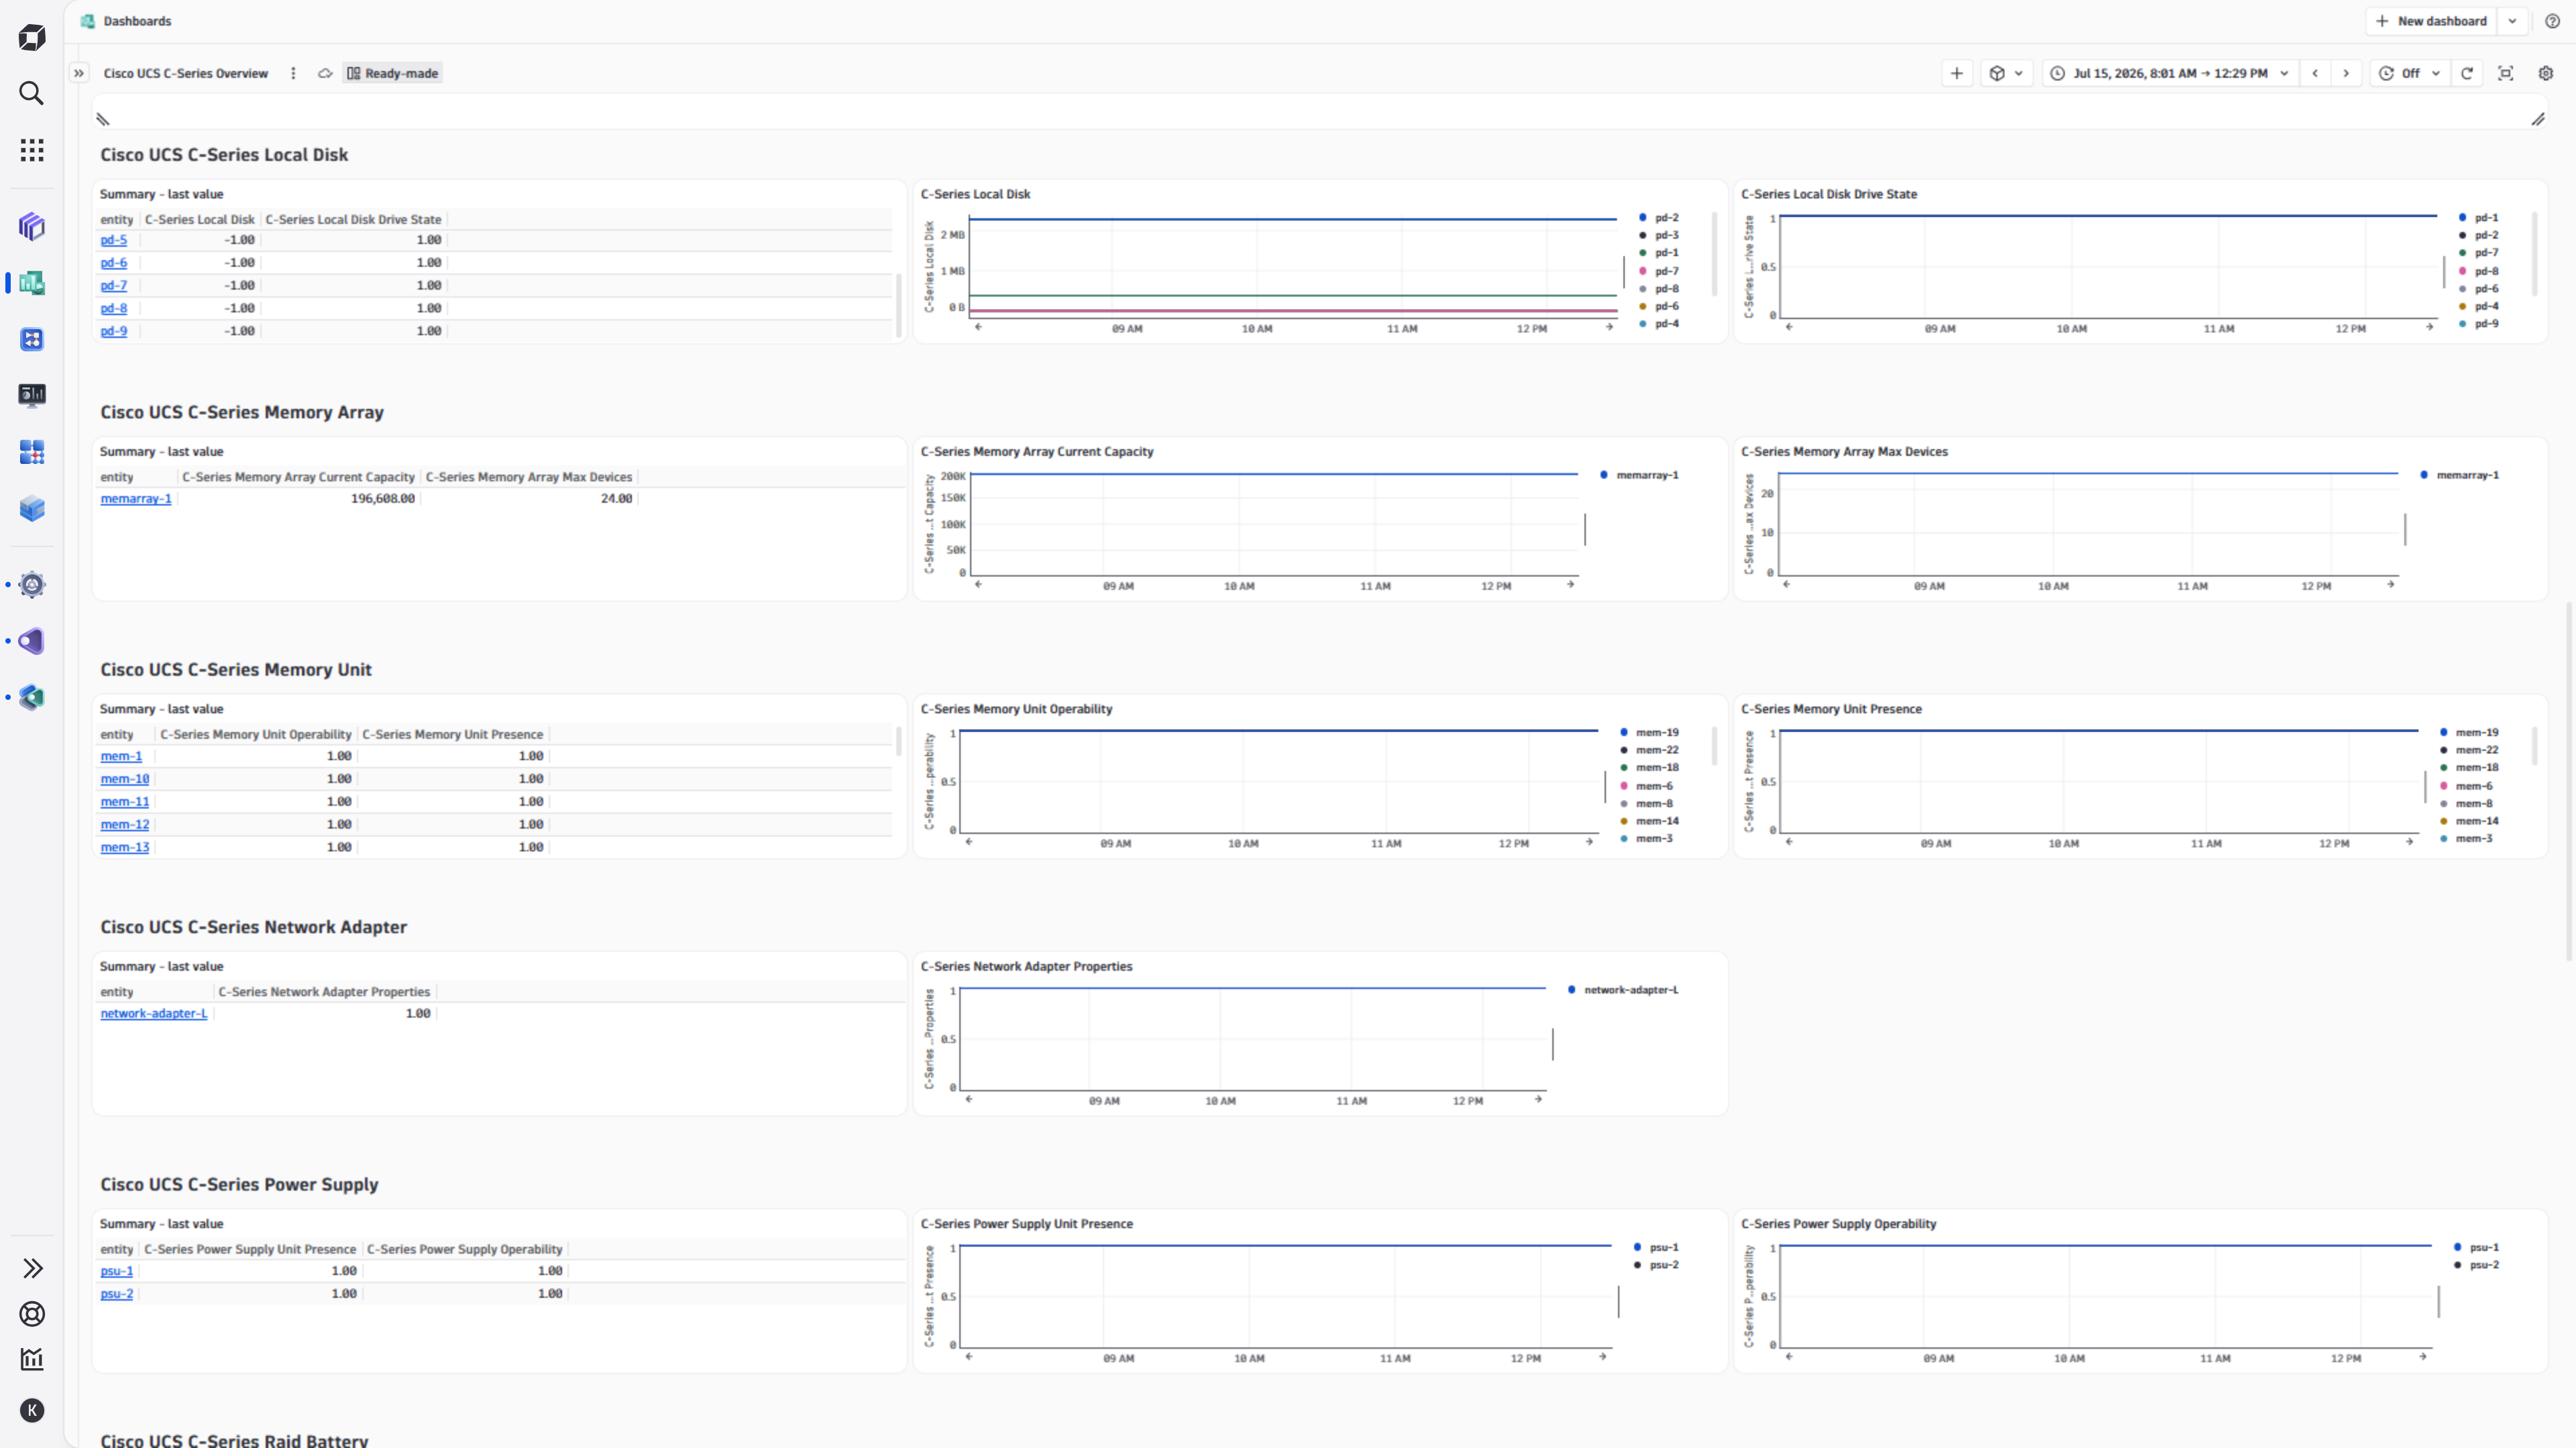Open dashboard settings gear icon
Viewport: 2576px width, 1448px height.
click(x=2546, y=73)
